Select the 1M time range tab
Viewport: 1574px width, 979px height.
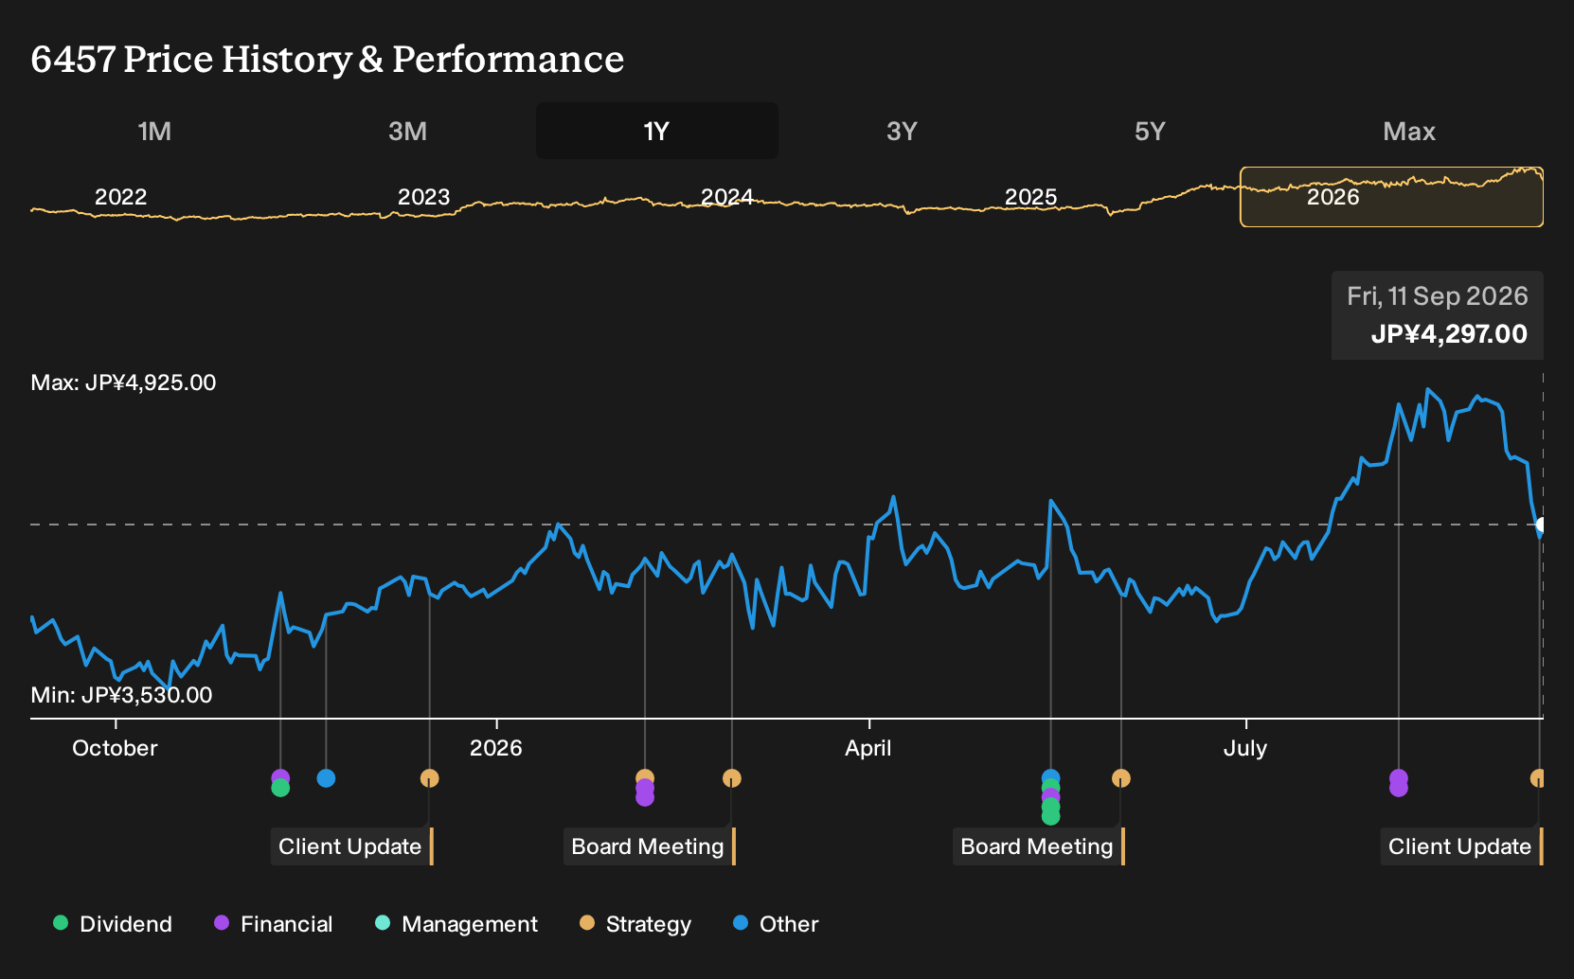154,131
